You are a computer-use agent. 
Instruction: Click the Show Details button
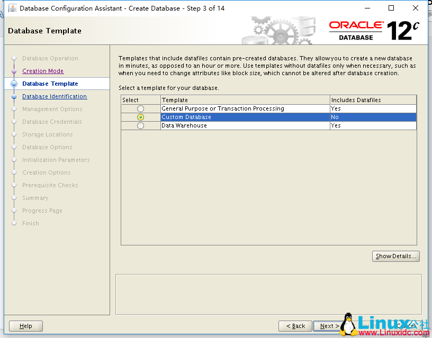coord(395,256)
